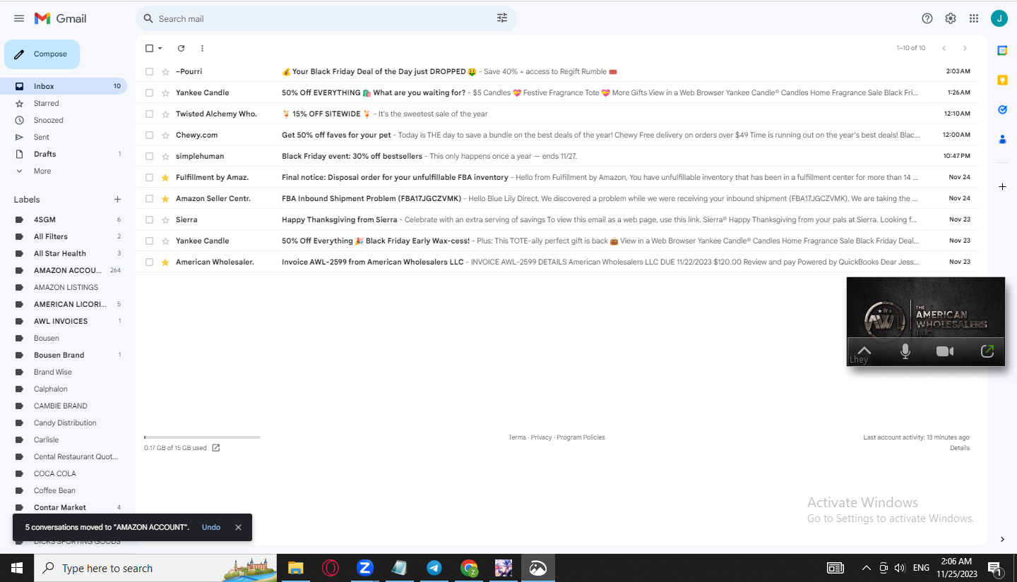Open the Support help icon
Viewport: 1017px width, 582px height.
pos(927,18)
